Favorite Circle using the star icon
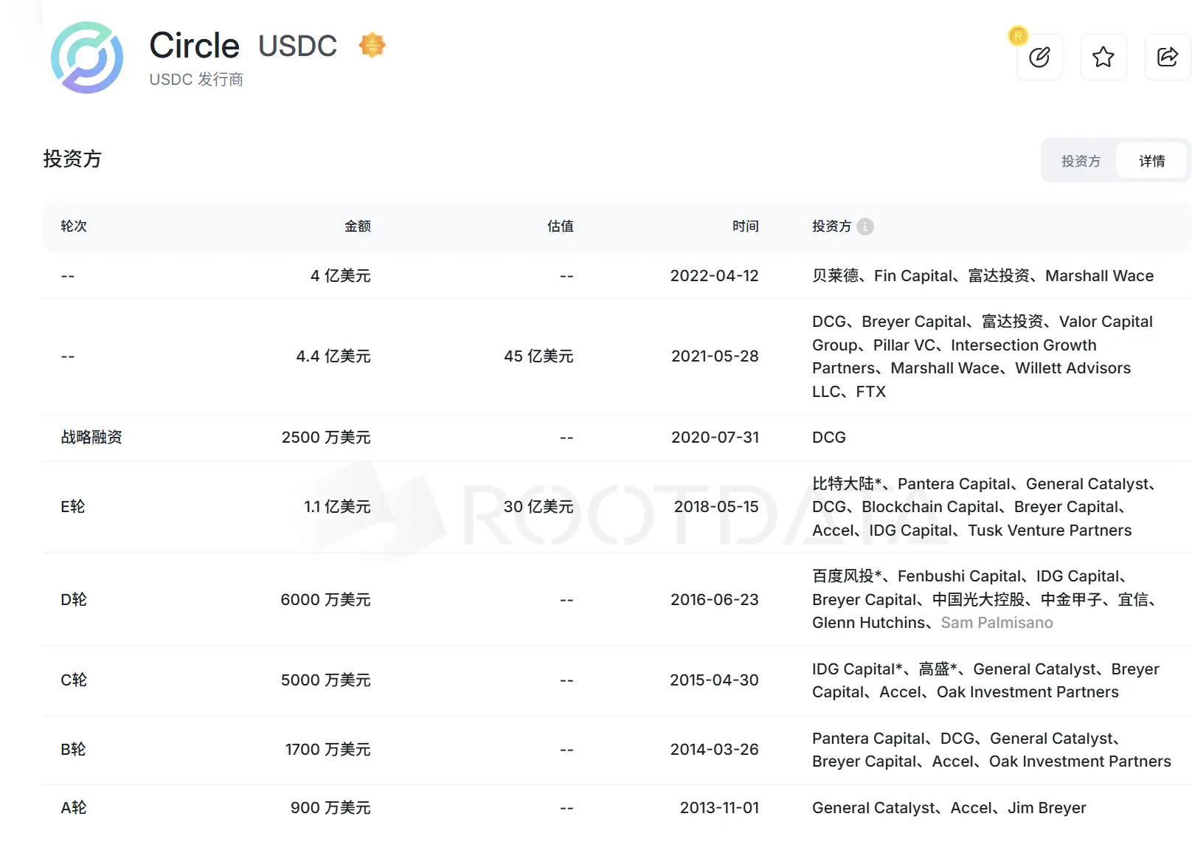The width and height of the screenshot is (1192, 853). tap(1103, 57)
